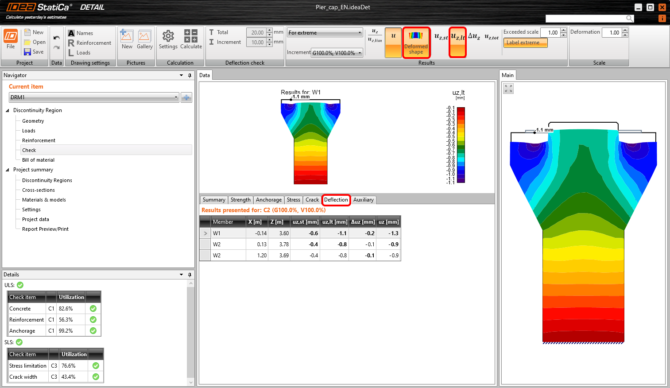Image resolution: width=670 pixels, height=388 pixels.
Task: Toggle the Deformed shape display
Action: [416, 42]
